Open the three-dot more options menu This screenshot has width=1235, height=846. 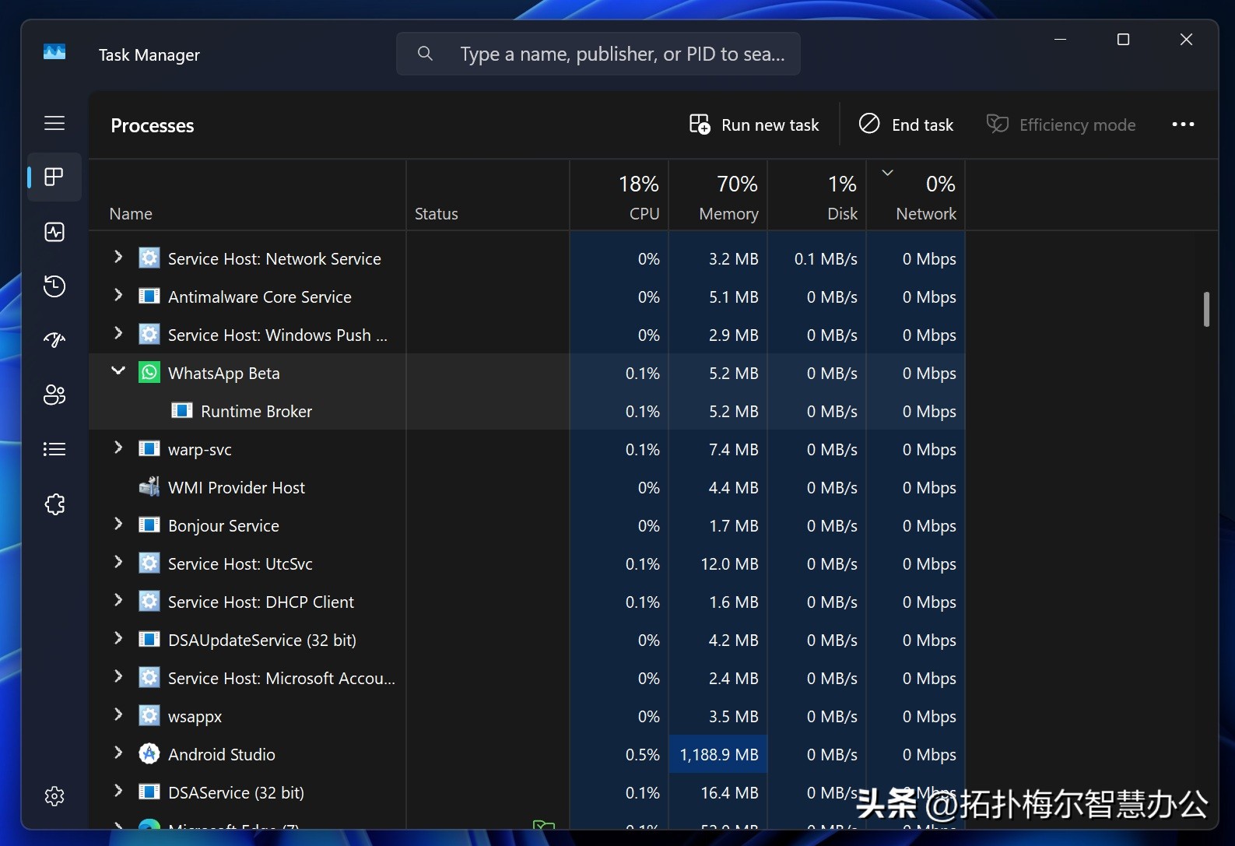click(1183, 125)
